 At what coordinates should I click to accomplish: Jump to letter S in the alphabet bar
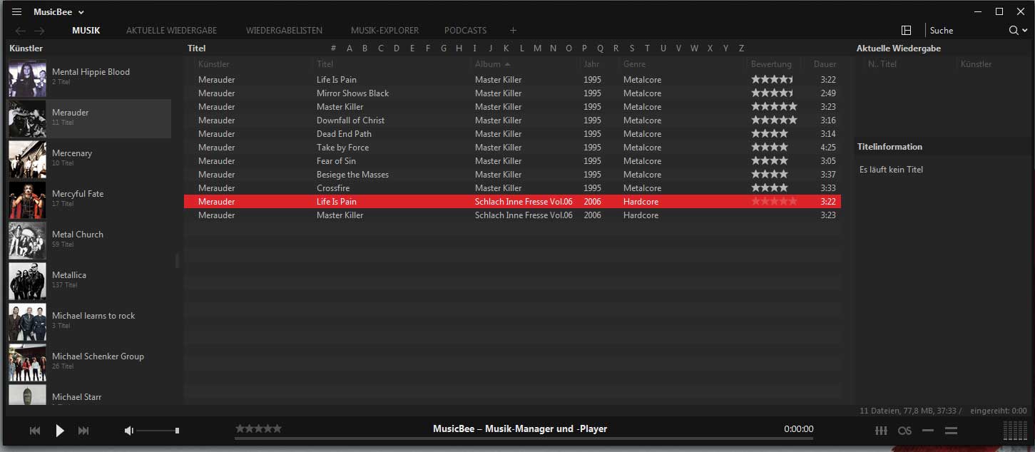point(631,48)
